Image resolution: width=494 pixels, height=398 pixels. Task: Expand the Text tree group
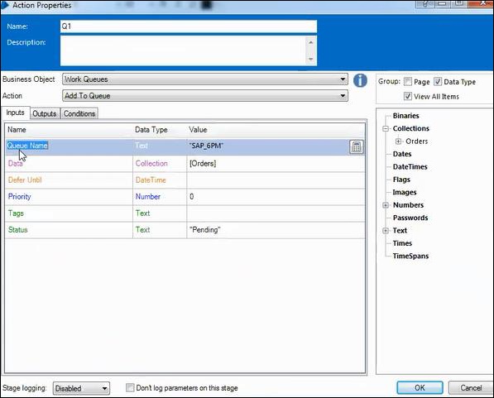[386, 231]
